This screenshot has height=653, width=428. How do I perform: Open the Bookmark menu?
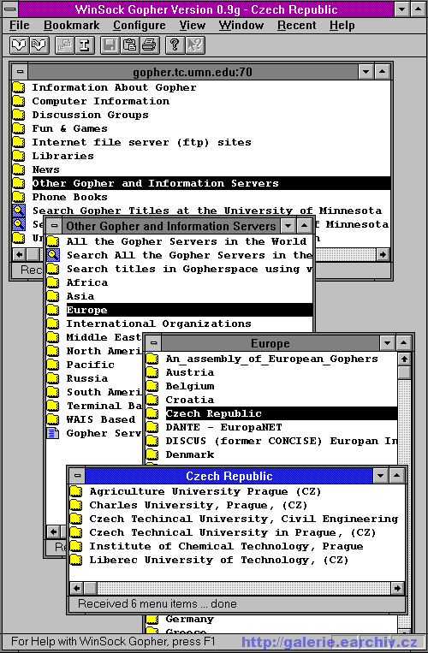point(72,25)
